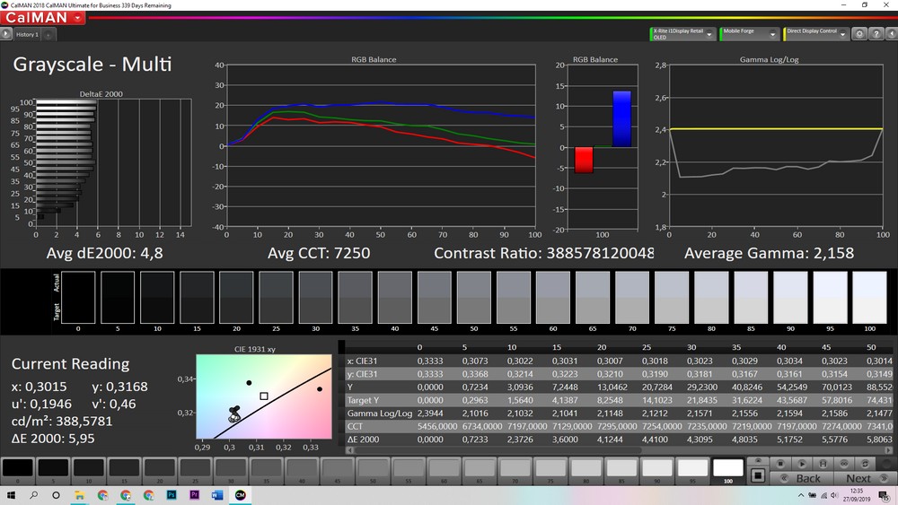
Task: Open File Explorer from the taskbar
Action: (x=80, y=495)
